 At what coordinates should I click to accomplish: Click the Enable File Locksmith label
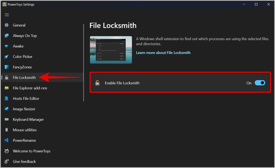(122, 83)
